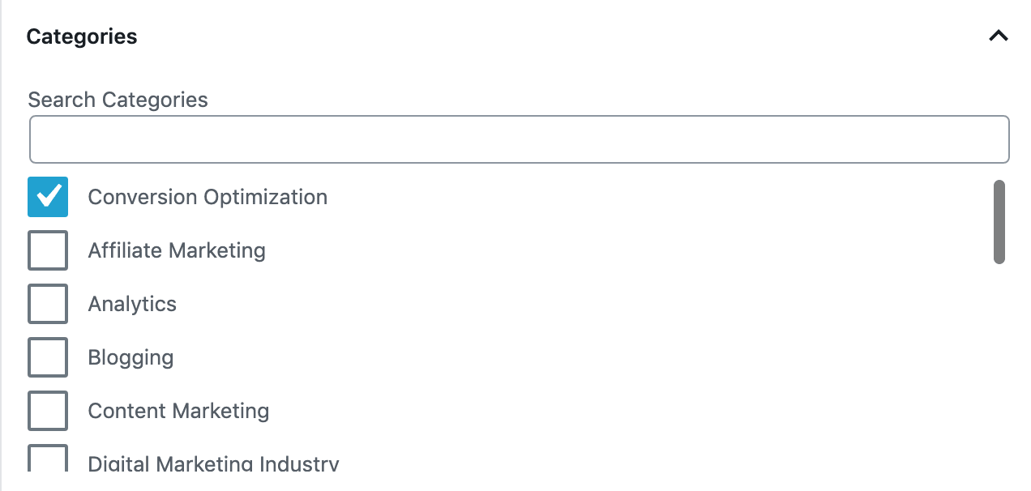Check the Affiliate Marketing checkbox

pyautogui.click(x=48, y=250)
